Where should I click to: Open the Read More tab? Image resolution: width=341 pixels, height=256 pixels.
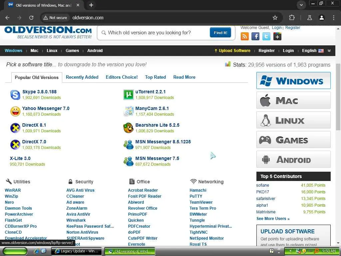[x=184, y=77]
